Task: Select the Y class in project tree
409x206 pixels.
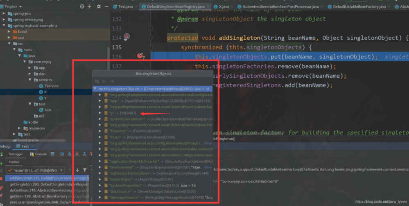Action: click(x=43, y=98)
